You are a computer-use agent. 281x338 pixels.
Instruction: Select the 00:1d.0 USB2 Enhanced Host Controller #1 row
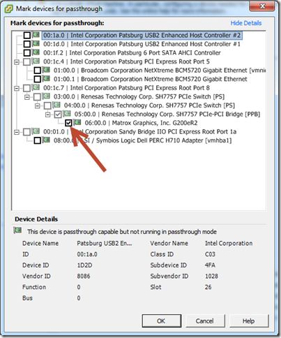click(142, 44)
